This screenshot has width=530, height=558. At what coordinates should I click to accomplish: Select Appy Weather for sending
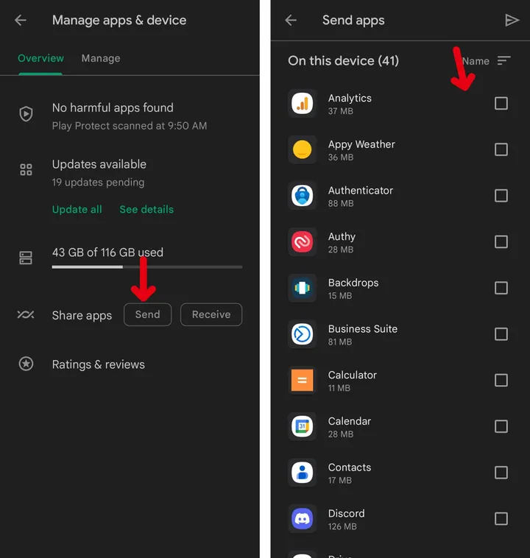501,149
